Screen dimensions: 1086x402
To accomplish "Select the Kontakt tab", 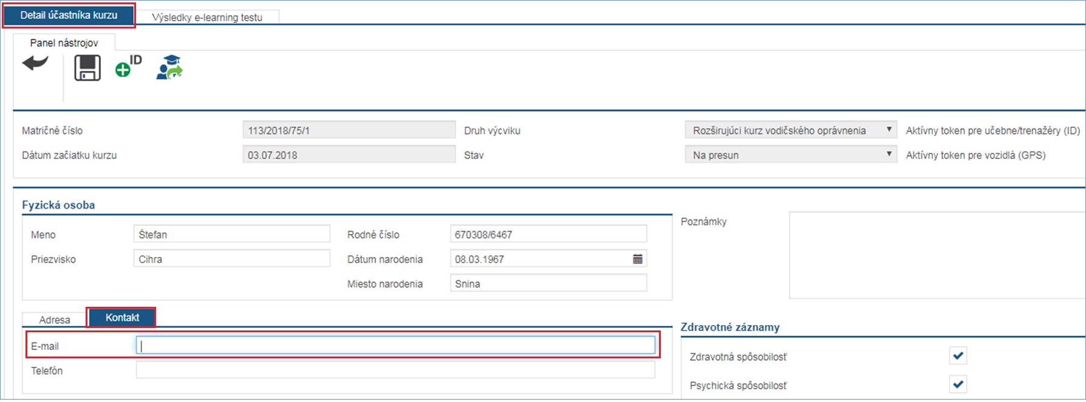I will coord(122,318).
